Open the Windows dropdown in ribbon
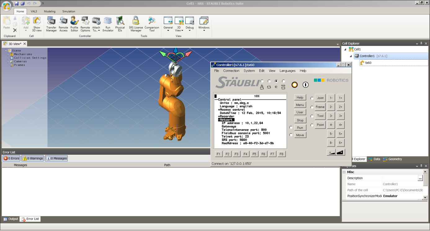This screenshot has width=430, height=231. 204,24
